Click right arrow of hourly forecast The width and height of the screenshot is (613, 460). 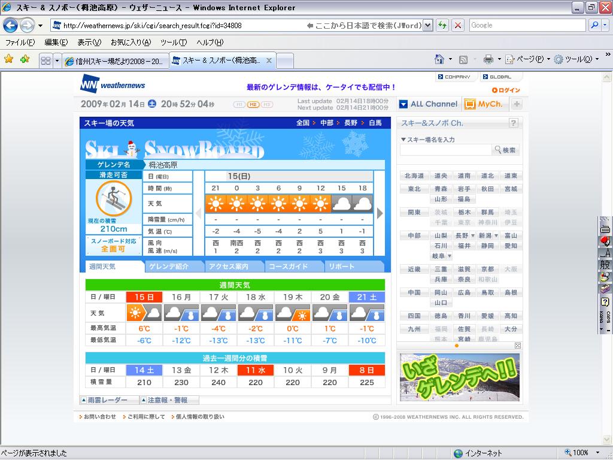380,214
